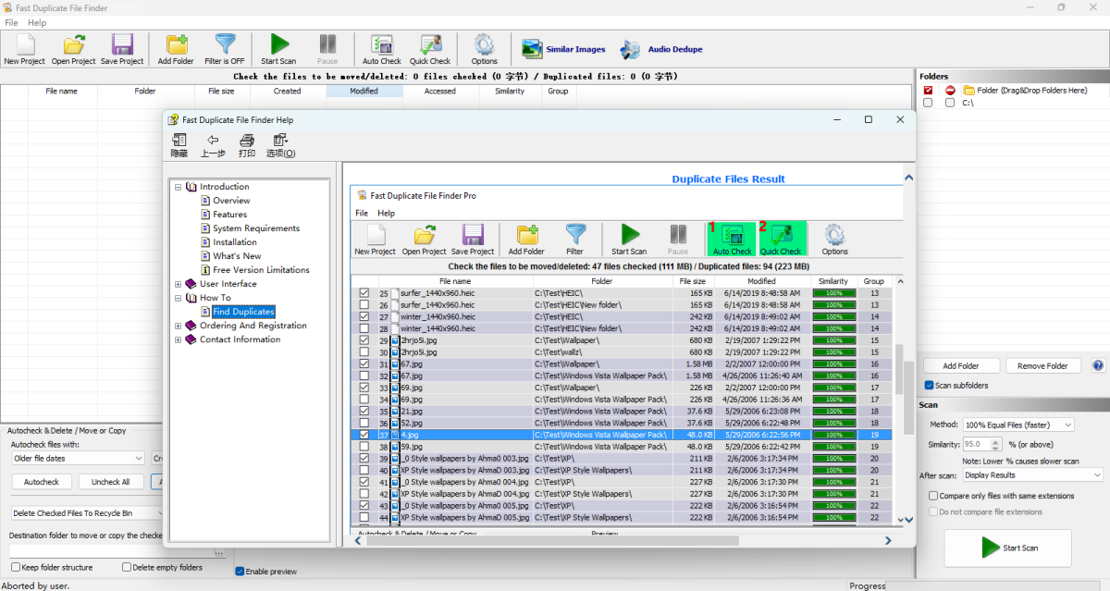Open the File menu in main window
This screenshot has height=591, width=1110.
coord(11,22)
